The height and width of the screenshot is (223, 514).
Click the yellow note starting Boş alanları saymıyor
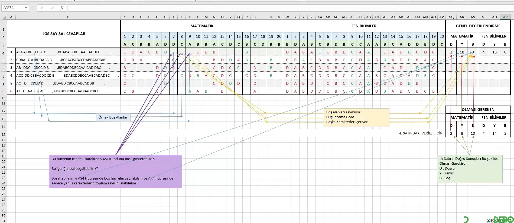(356, 117)
